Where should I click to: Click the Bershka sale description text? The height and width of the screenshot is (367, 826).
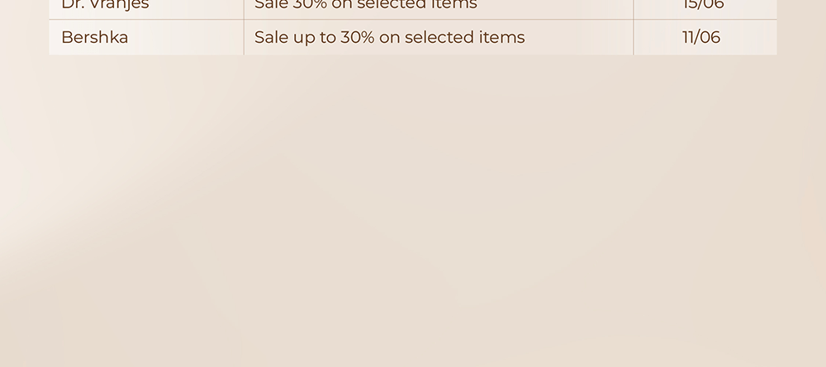click(389, 37)
